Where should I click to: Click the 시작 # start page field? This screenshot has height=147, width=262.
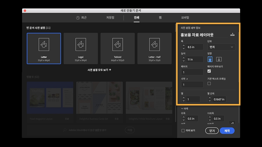[192, 85]
